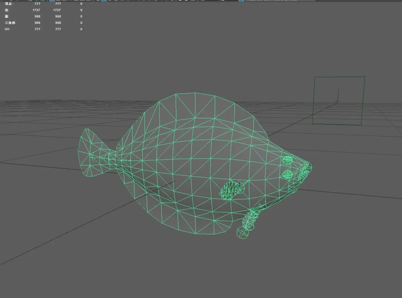The width and height of the screenshot is (402, 298).
Task: Click the UV: label in the poly count HUD
Action: (x=7, y=29)
